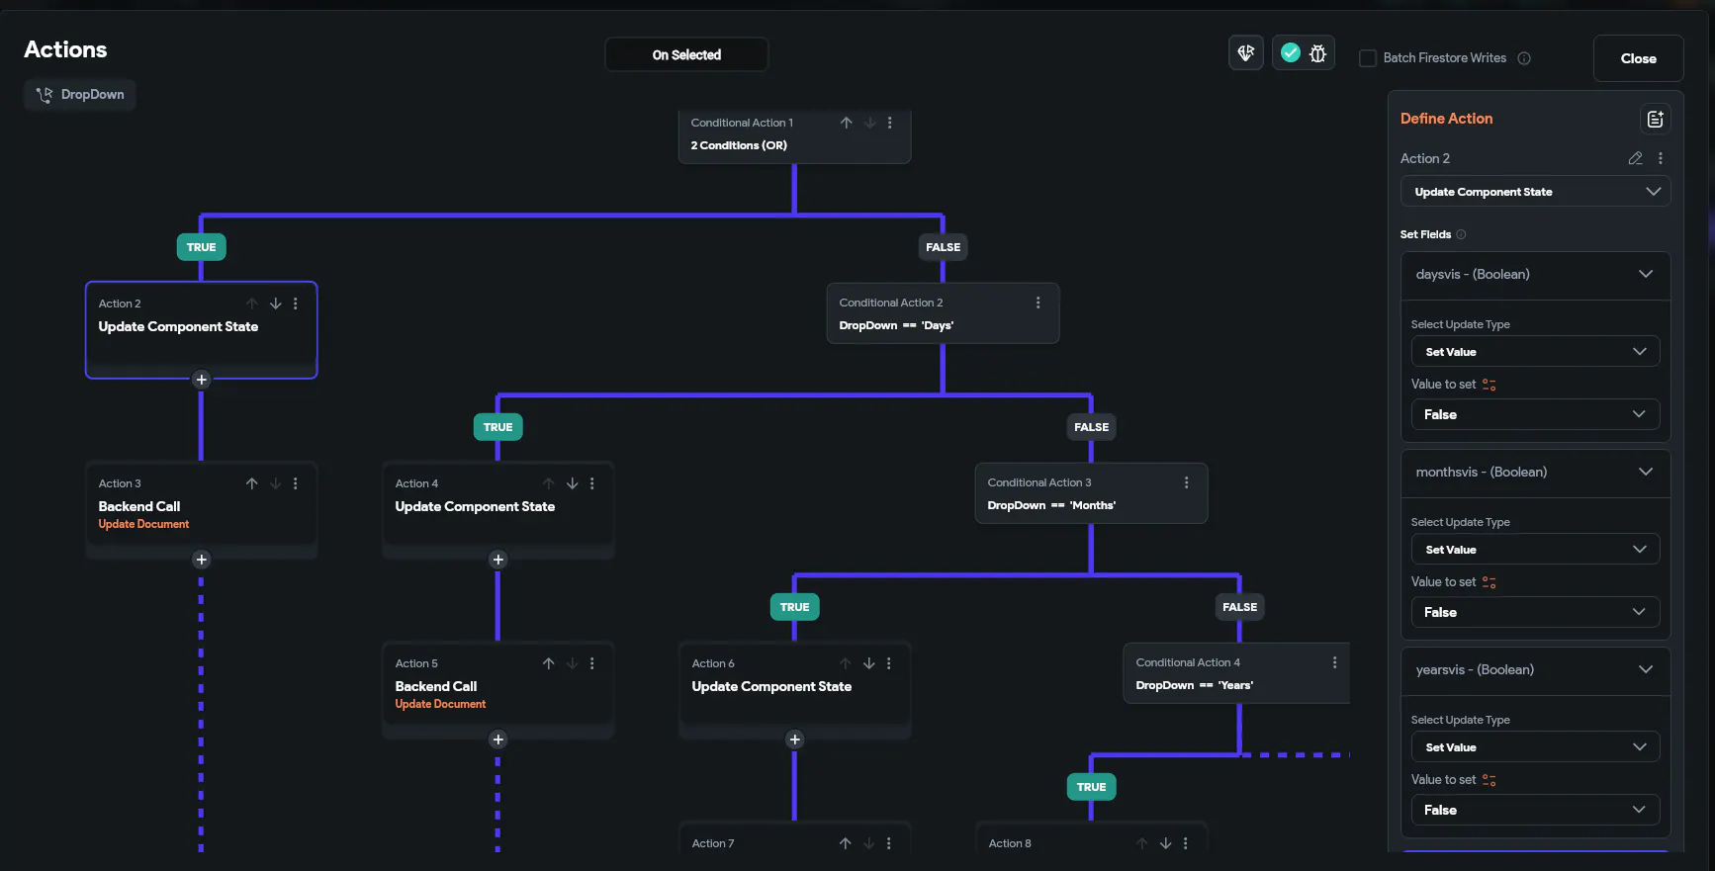Open three-dot menu on Conditional Action 3
The image size is (1715, 871).
[x=1186, y=482]
